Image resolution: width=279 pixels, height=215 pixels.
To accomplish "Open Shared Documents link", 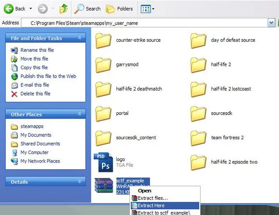I will (40, 143).
